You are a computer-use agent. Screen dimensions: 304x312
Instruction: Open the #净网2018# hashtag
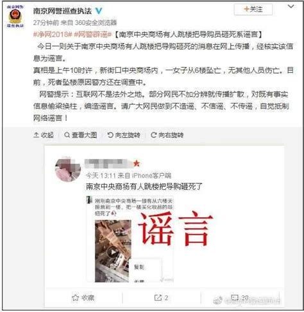click(53, 35)
